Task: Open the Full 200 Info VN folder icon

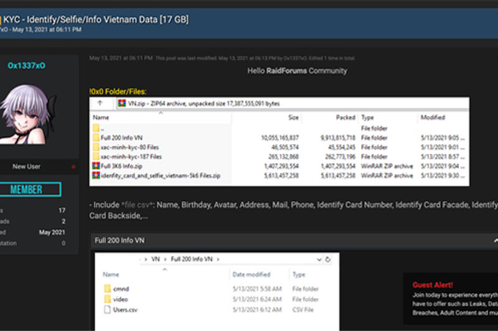Action: (x=96, y=137)
